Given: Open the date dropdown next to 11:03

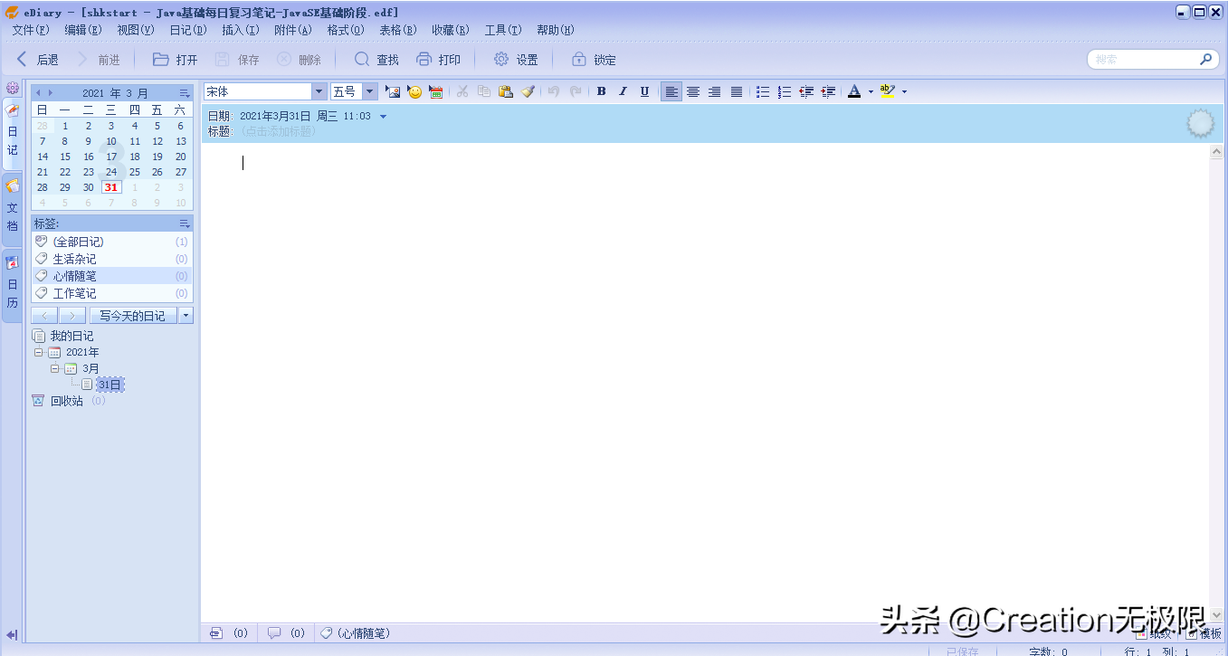Looking at the screenshot, I should coord(381,116).
